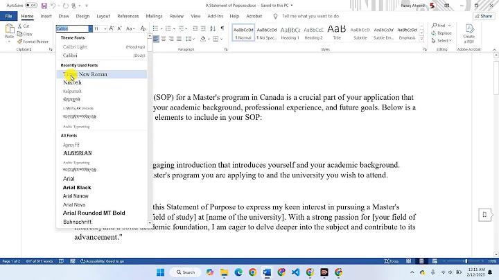This screenshot has height=280, width=499.
Task: Select Arial Rounded MT Bold font
Action: tap(101, 213)
